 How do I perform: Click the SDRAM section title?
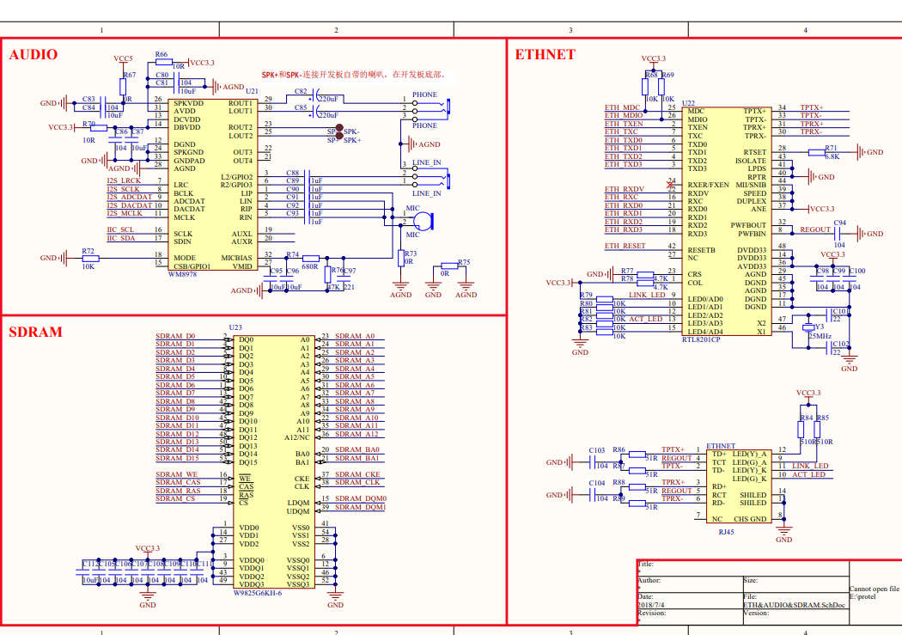[x=35, y=332]
